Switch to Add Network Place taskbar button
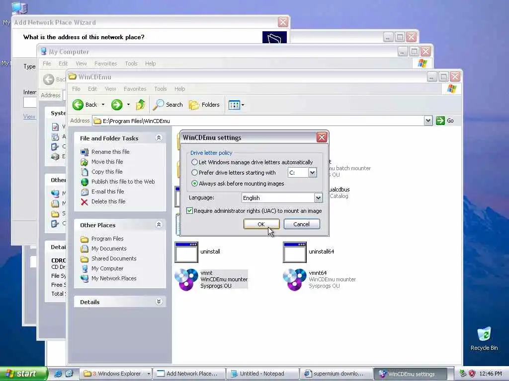This screenshot has height=381, width=509. pos(189,374)
